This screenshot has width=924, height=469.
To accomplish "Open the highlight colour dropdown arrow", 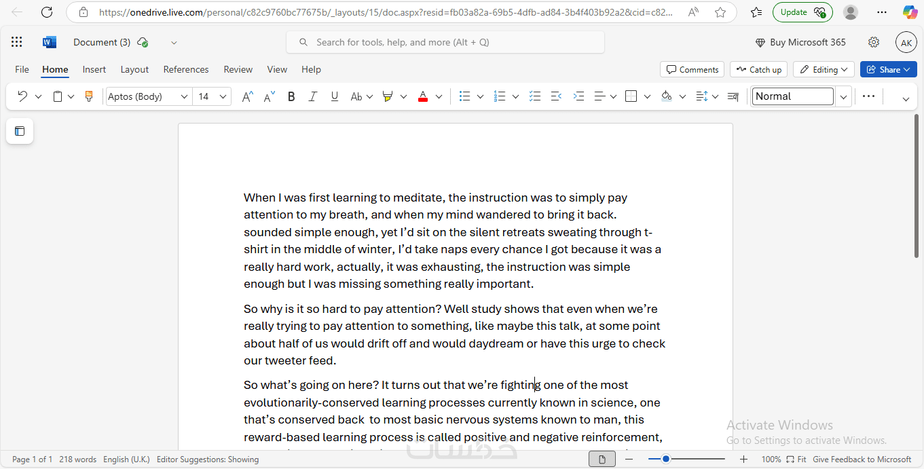I will tap(403, 96).
